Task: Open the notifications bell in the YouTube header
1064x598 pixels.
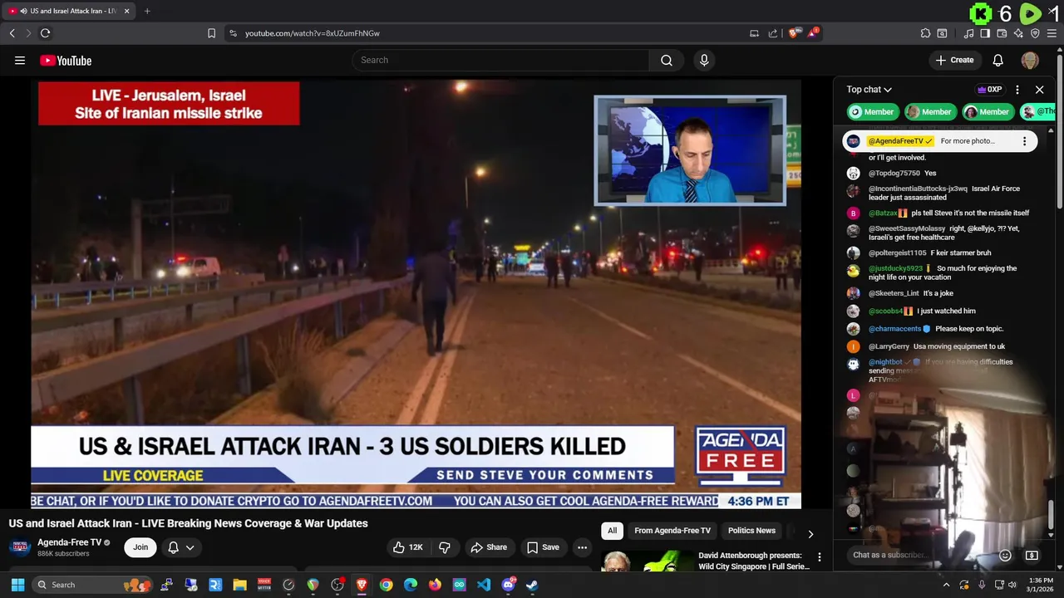Action: tap(998, 60)
